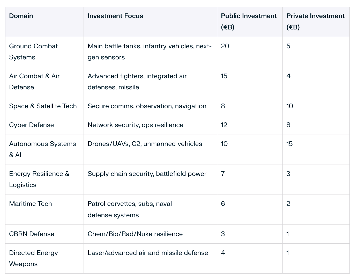Click the Domain column header
358x279 pixels.
(21, 16)
